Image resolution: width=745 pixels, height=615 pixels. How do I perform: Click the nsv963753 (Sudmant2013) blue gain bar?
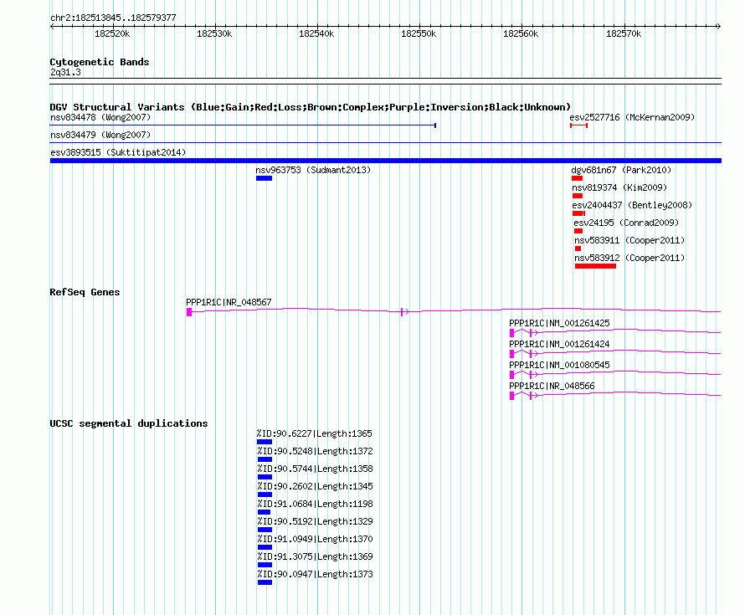(264, 178)
